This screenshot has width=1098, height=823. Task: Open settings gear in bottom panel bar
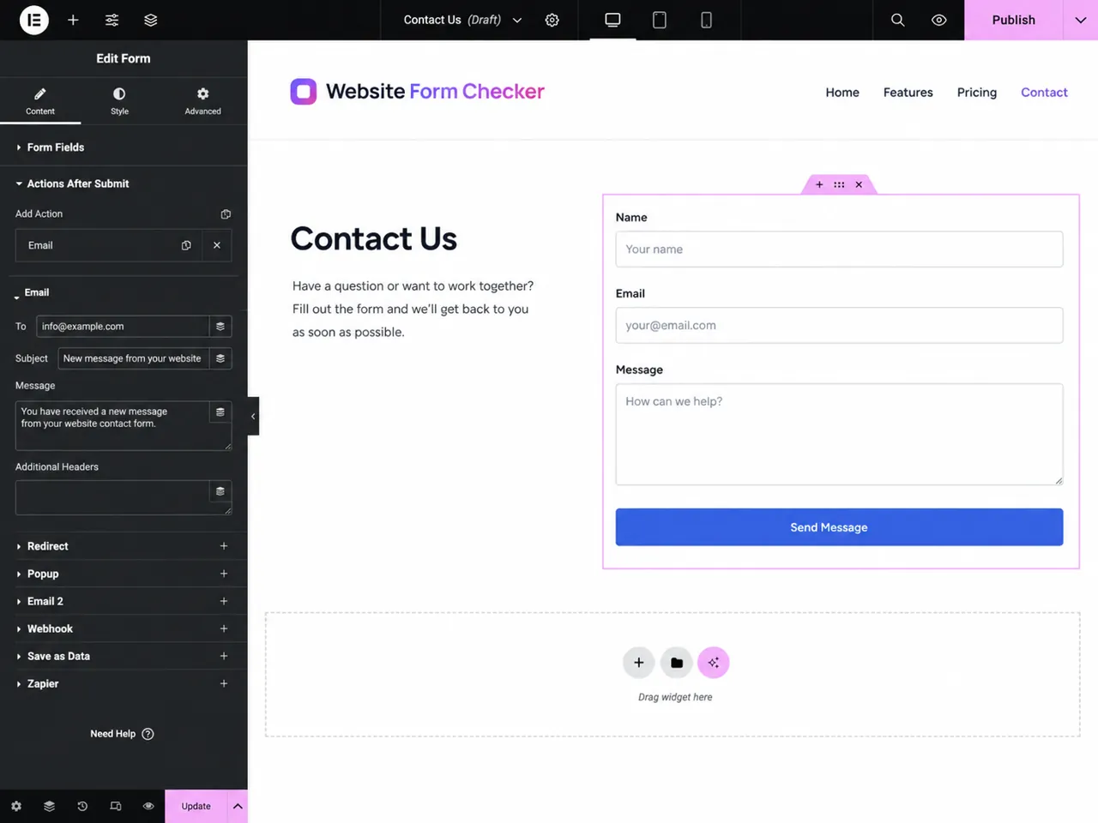tap(16, 806)
